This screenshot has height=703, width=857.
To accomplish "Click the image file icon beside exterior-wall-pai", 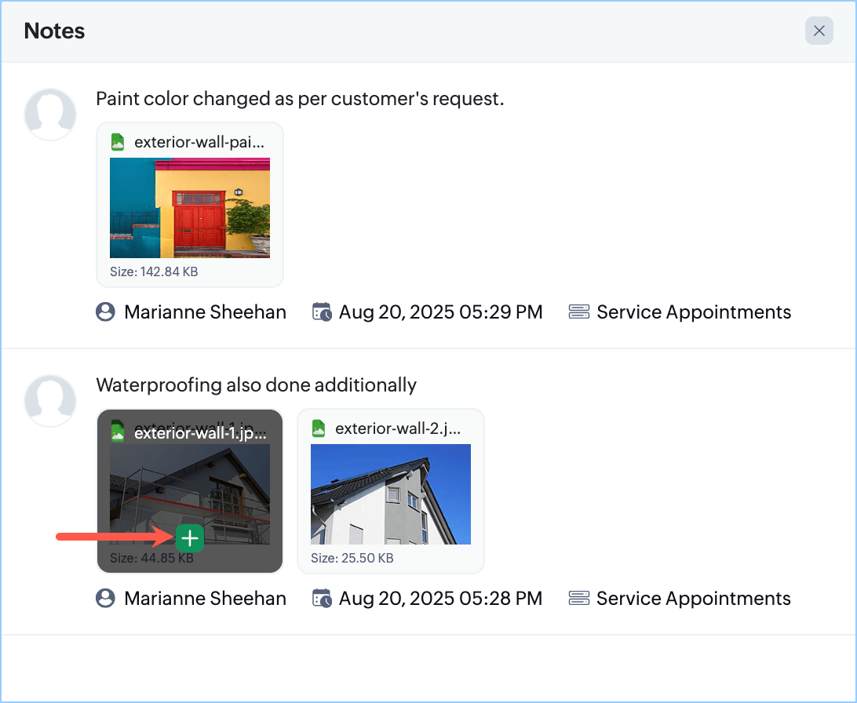I will click(x=118, y=142).
